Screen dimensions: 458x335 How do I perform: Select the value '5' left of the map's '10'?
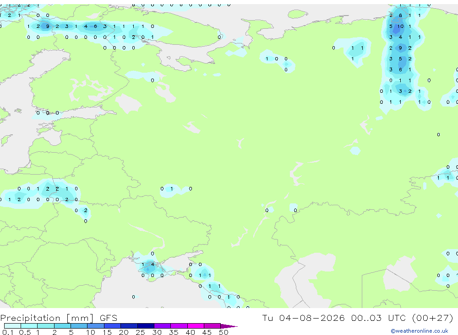(391, 26)
